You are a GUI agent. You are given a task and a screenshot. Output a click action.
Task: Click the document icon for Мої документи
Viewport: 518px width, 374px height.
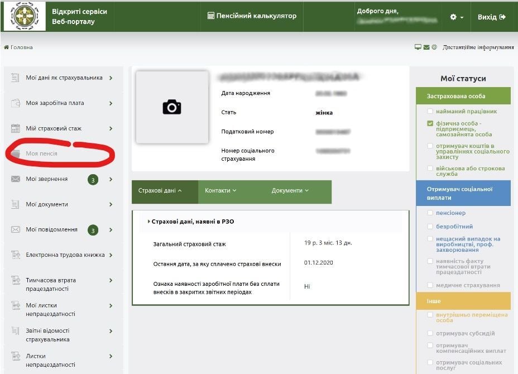(15, 204)
